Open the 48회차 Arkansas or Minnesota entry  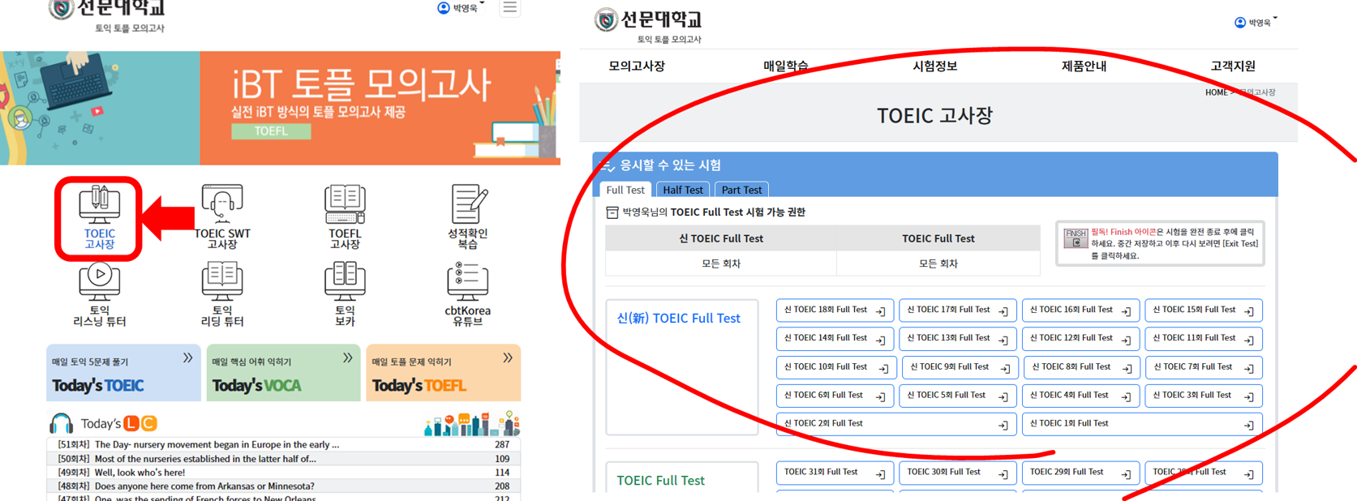pyautogui.click(x=283, y=486)
